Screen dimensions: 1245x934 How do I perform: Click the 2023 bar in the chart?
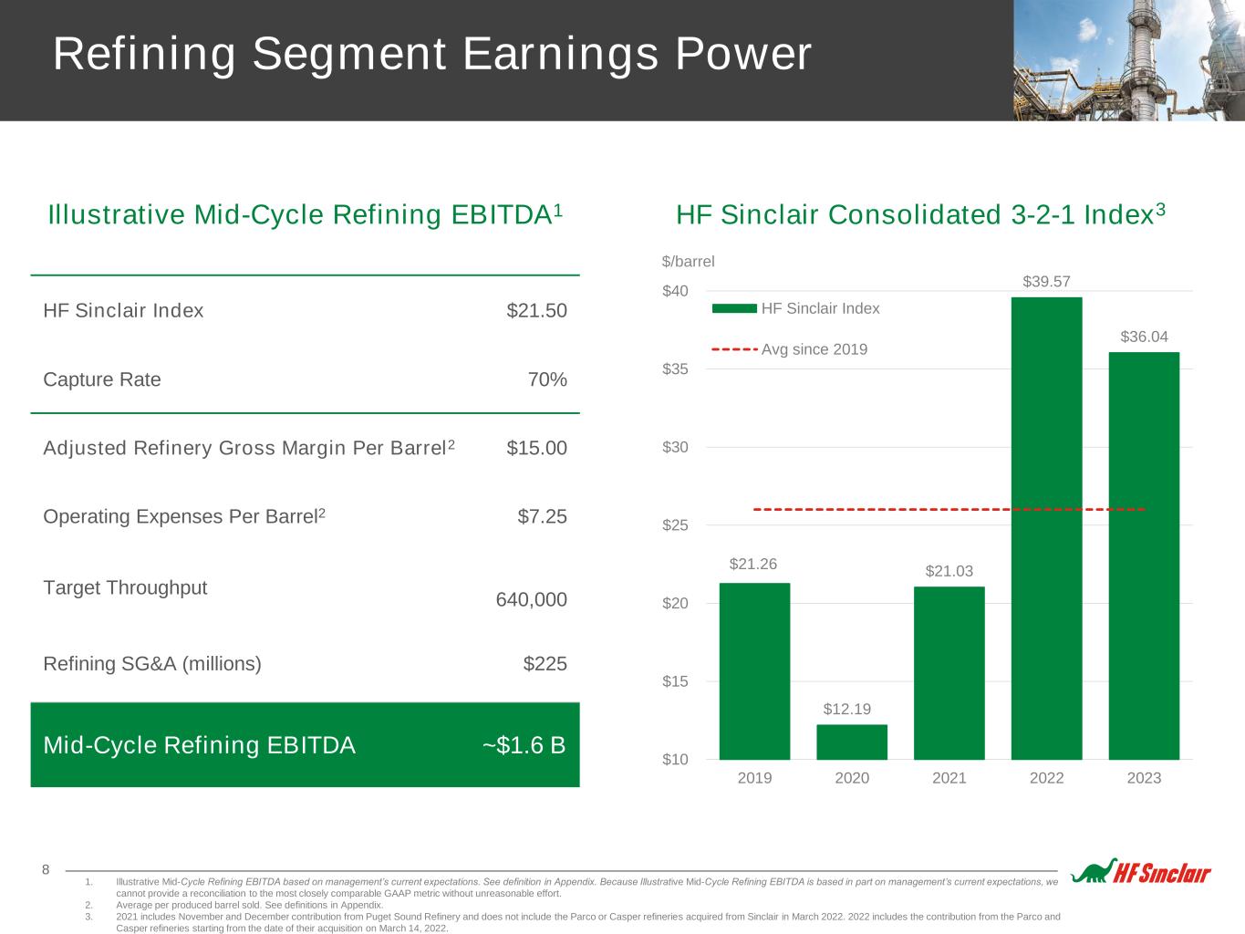(1144, 556)
